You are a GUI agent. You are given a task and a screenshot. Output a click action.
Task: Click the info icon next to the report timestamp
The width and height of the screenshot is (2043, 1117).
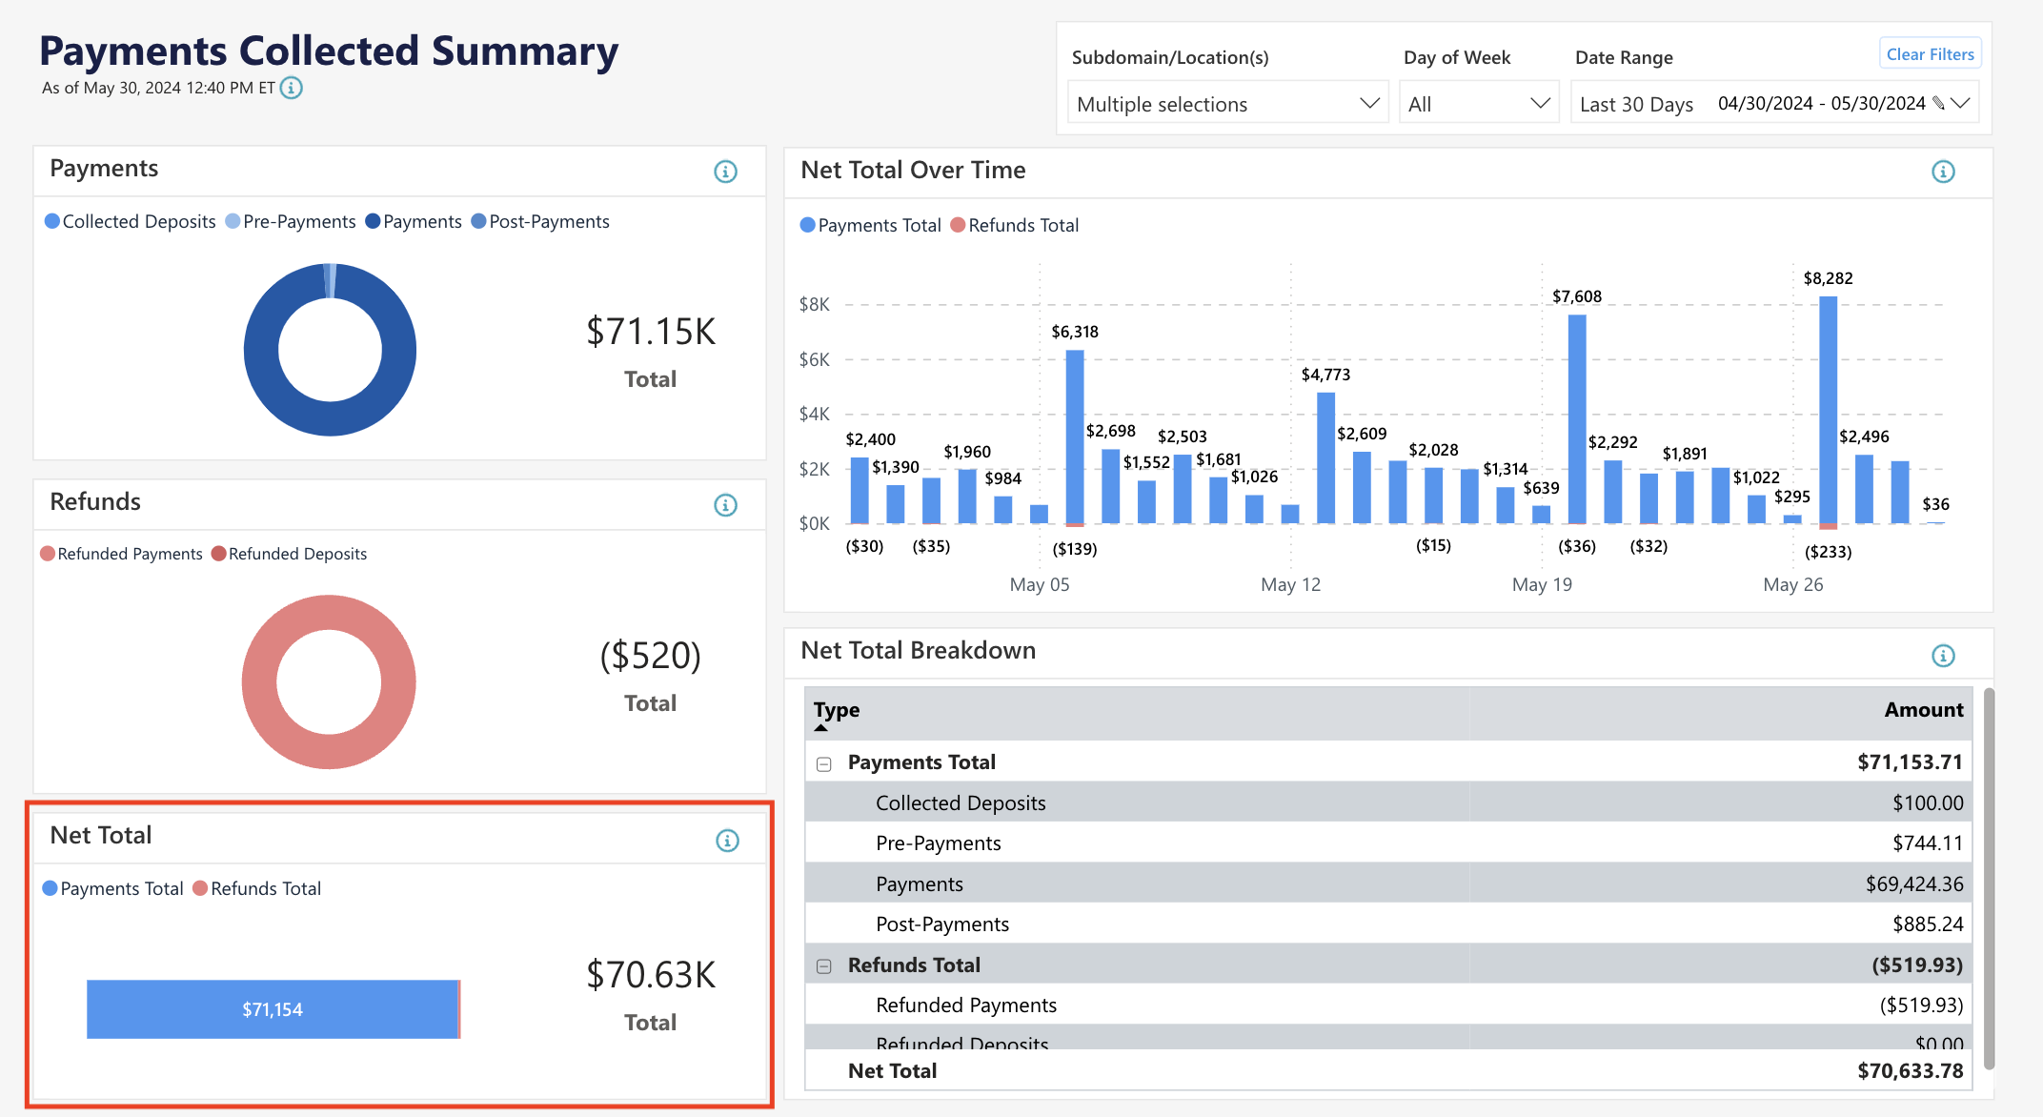tap(292, 88)
